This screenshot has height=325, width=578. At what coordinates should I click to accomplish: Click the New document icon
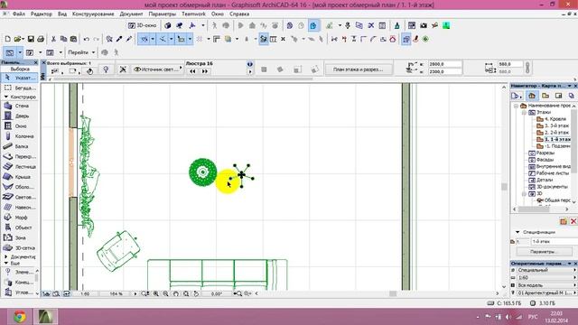7,39
